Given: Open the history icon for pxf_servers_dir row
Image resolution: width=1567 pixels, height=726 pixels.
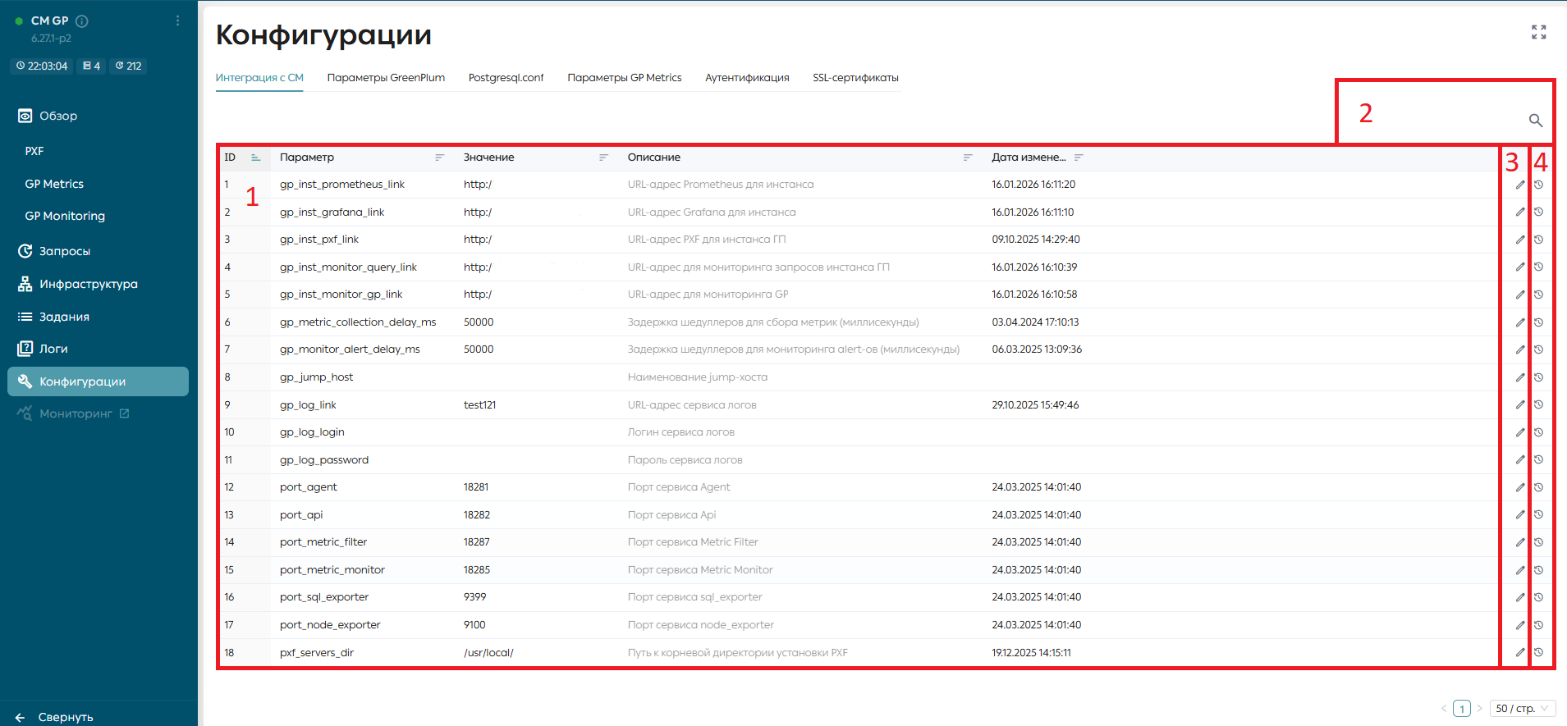Looking at the screenshot, I should (x=1539, y=653).
